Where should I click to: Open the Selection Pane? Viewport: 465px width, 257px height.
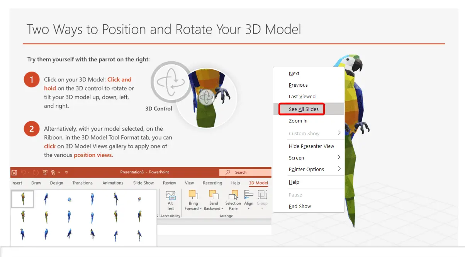point(233,200)
